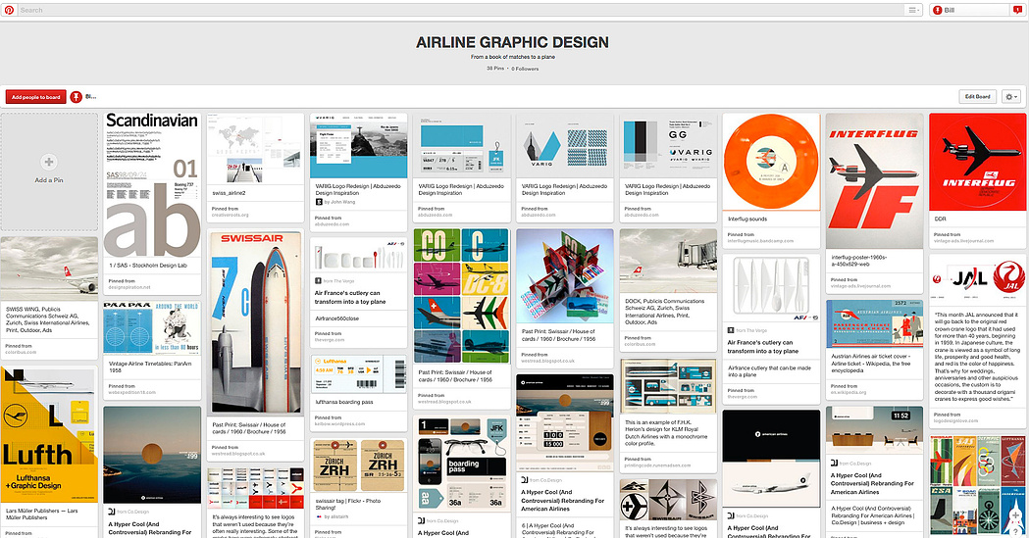The image size is (1029, 538).
Task: Click the board owner's red avatar icon
Action: [77, 97]
